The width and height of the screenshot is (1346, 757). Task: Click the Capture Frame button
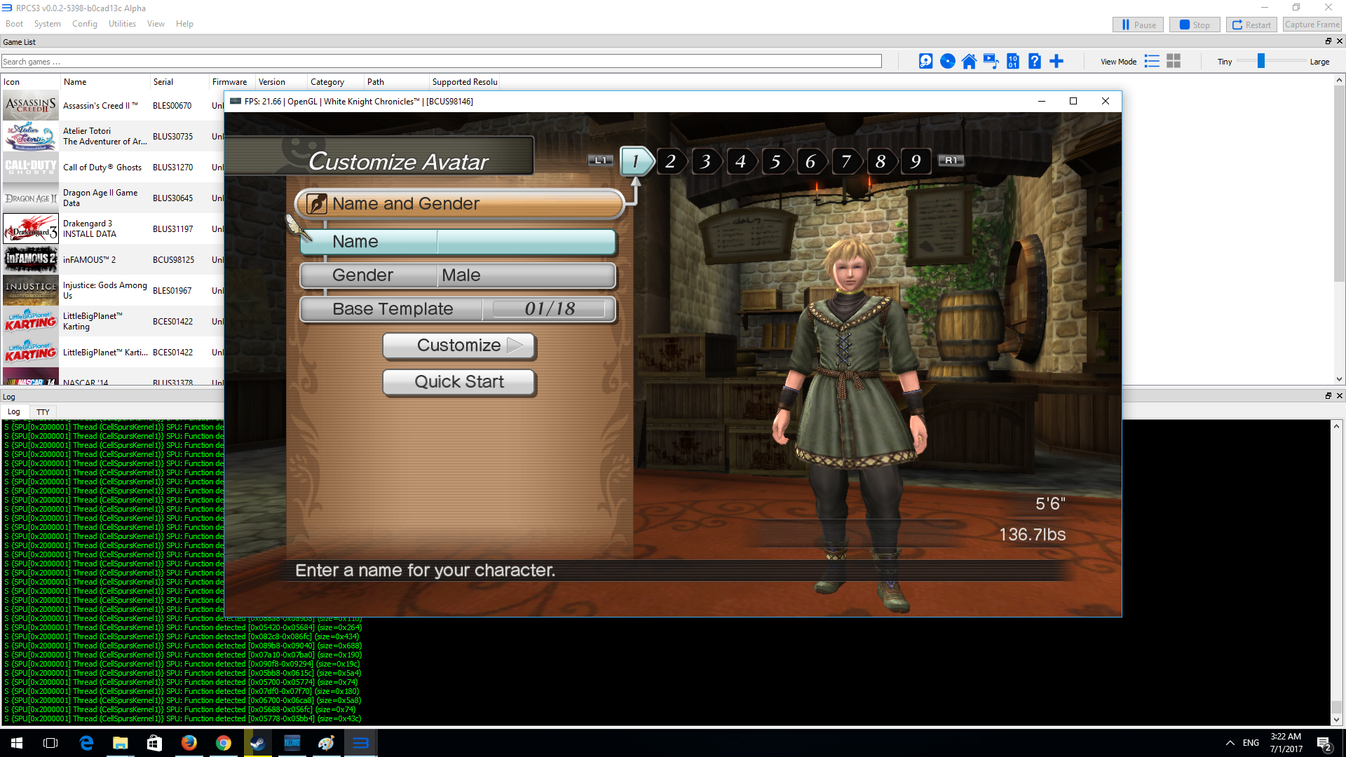pyautogui.click(x=1312, y=25)
